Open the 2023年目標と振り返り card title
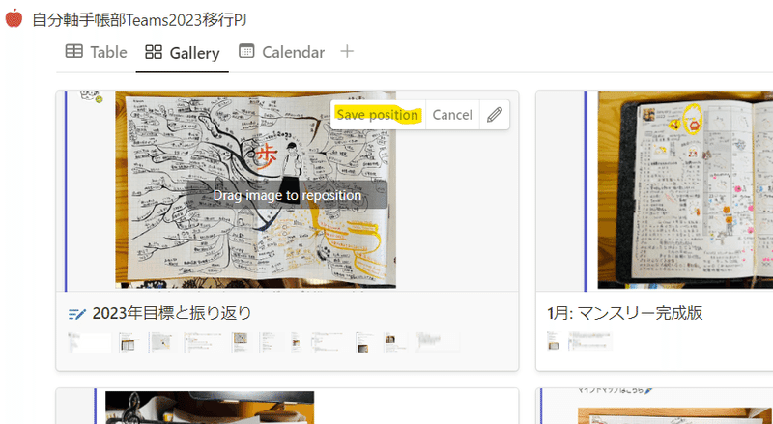The height and width of the screenshot is (424, 773). pos(172,313)
